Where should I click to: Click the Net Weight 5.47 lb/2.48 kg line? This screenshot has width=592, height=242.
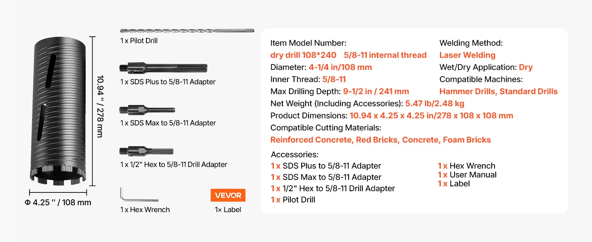pos(367,104)
